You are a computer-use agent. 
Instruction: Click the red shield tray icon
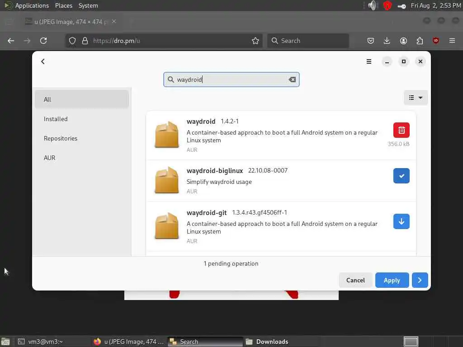point(387,5)
